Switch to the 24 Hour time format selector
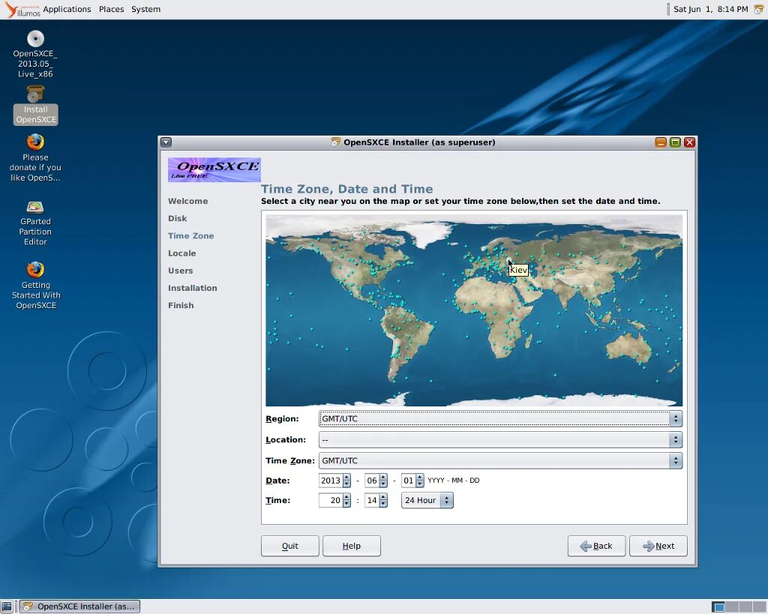 coord(426,500)
